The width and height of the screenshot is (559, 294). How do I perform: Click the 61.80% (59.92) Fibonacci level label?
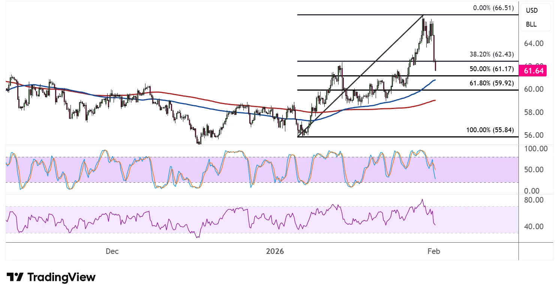click(492, 83)
